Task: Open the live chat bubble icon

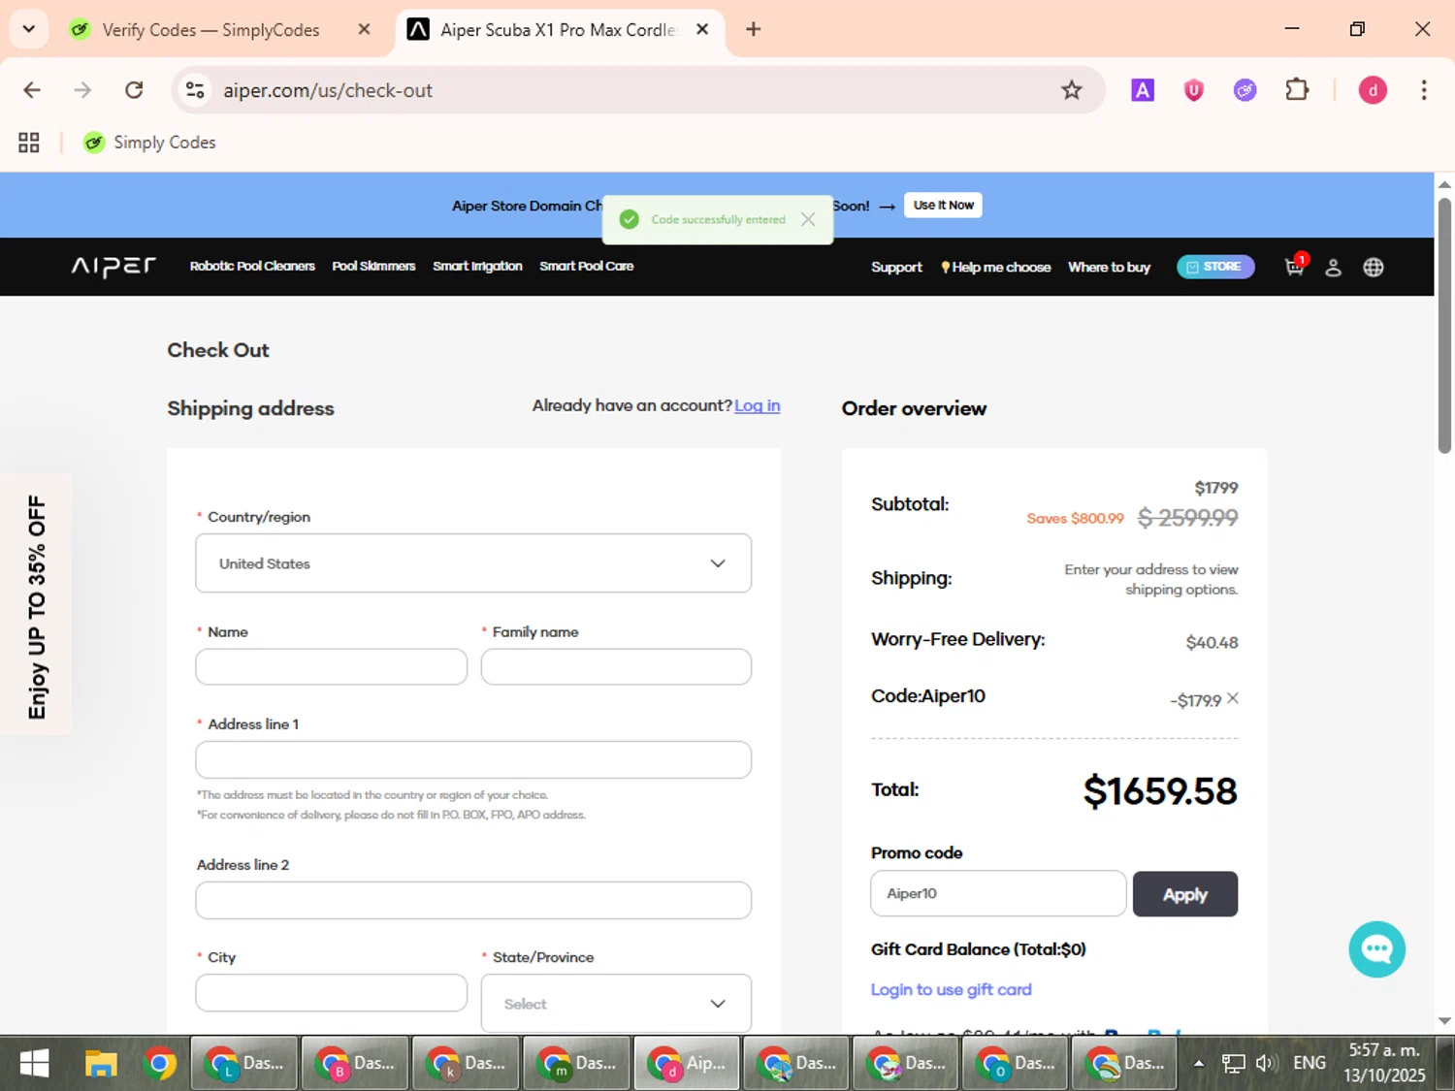Action: click(1376, 949)
